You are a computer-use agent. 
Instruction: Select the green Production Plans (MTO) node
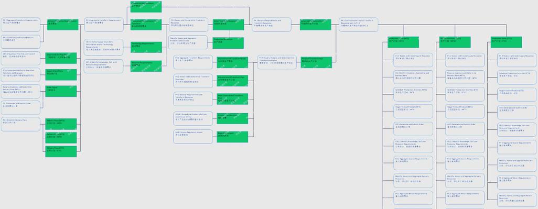click(x=455, y=42)
